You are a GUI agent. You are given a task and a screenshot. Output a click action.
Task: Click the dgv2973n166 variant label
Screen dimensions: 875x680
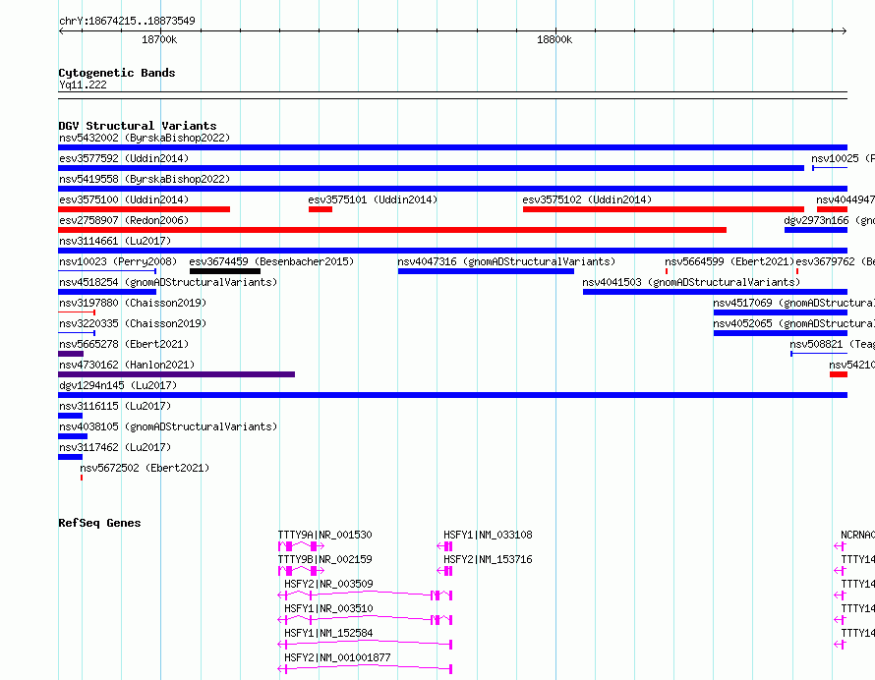pyautogui.click(x=829, y=220)
